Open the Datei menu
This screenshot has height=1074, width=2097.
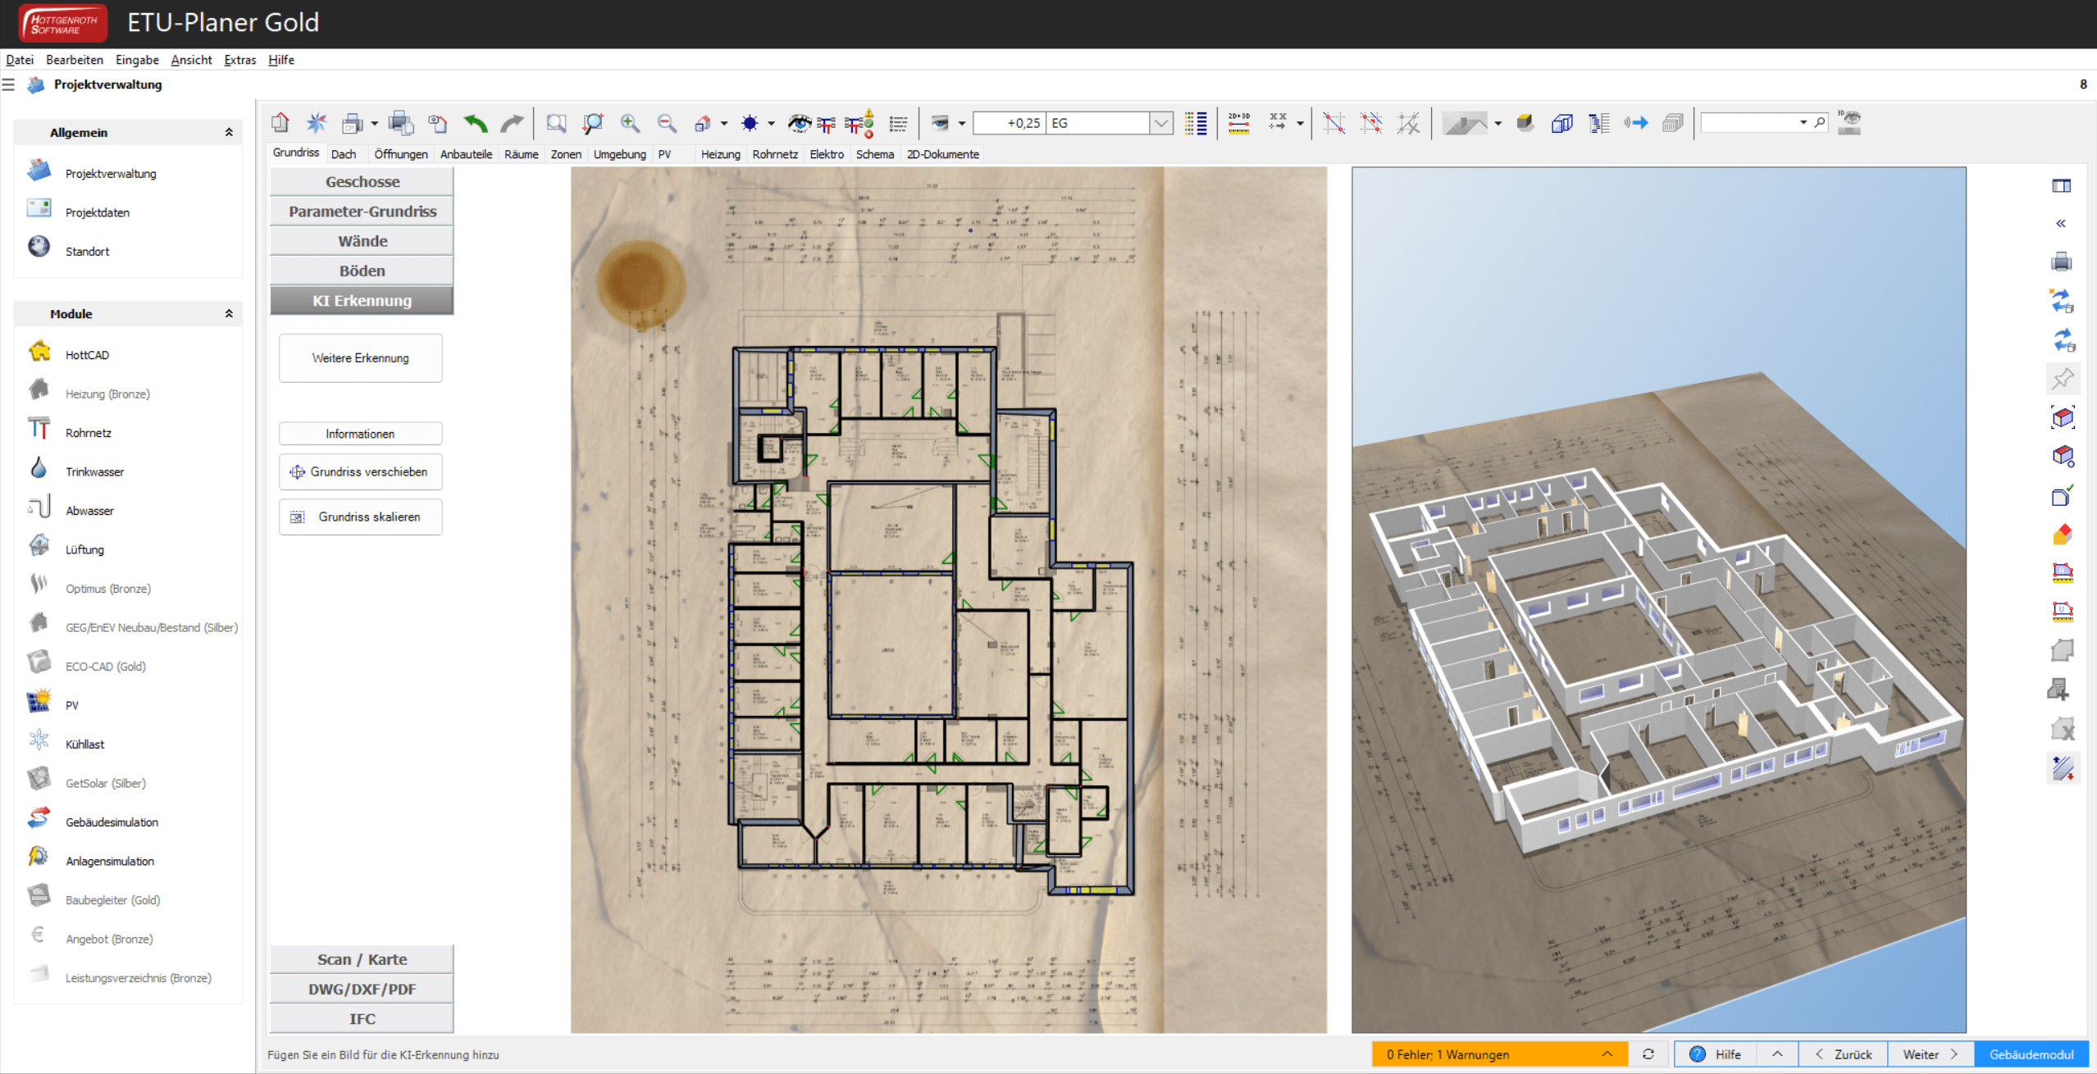click(x=20, y=60)
